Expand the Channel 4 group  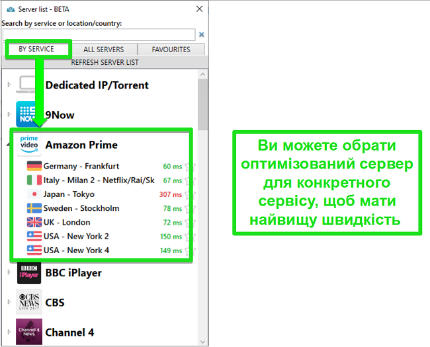(9, 331)
